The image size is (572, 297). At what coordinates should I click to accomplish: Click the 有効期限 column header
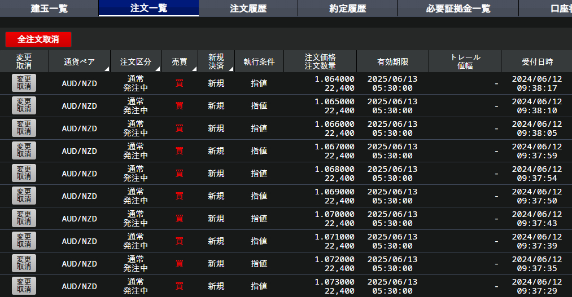[x=392, y=61]
